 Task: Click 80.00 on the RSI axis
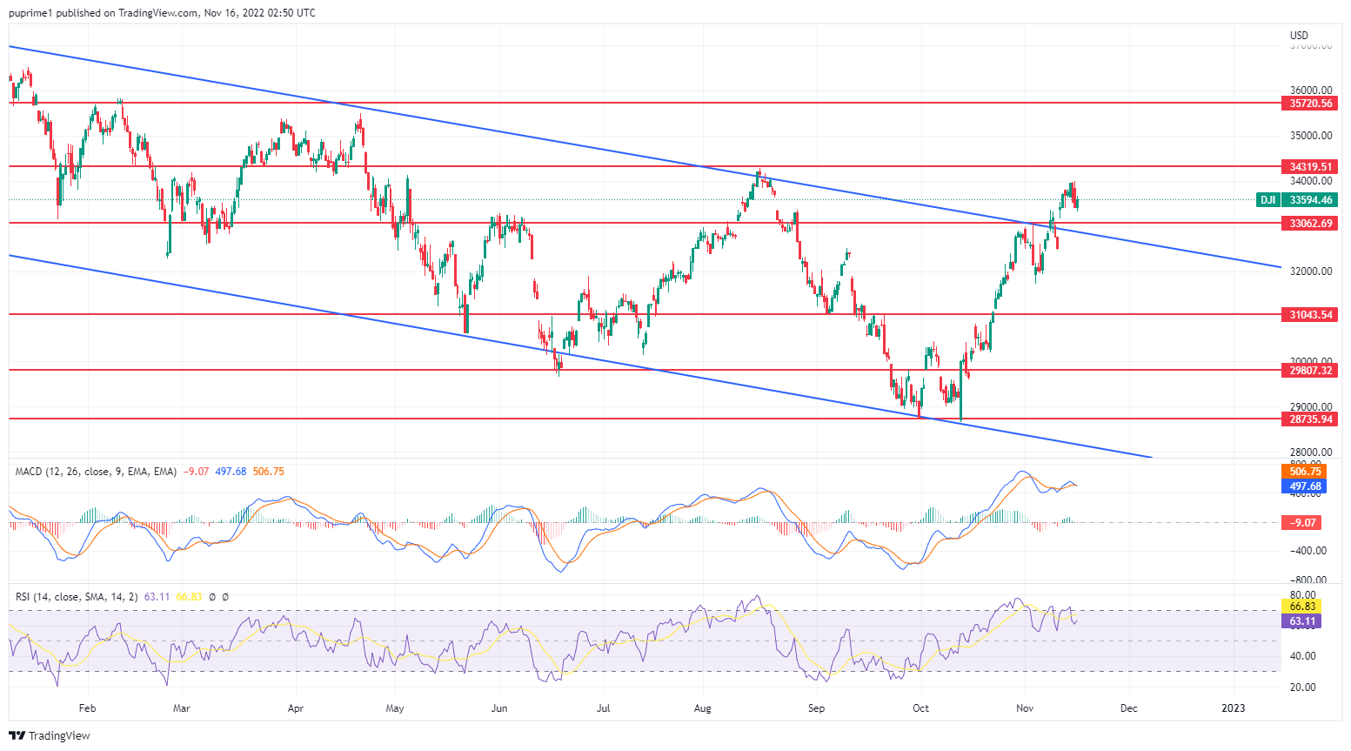pyautogui.click(x=1302, y=596)
